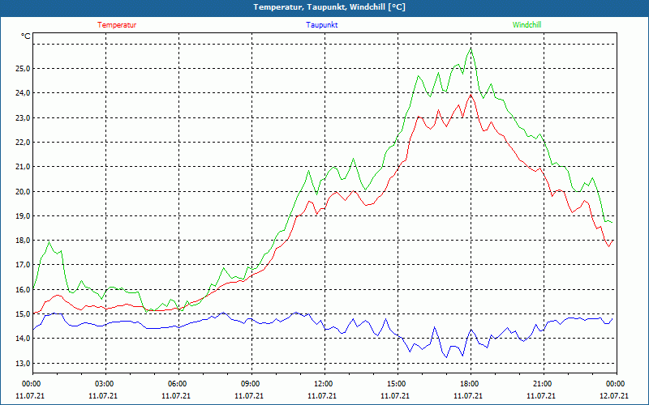Select the green Windchill legend label
This screenshot has width=649, height=405.
point(527,25)
